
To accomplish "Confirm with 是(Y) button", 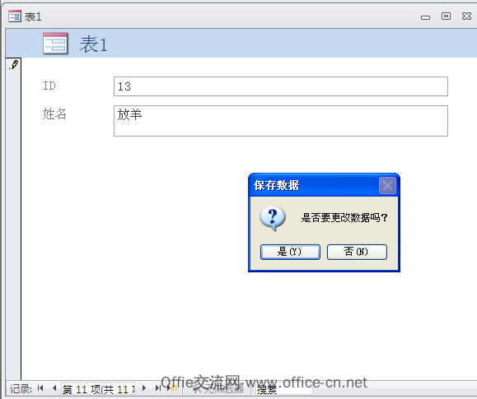I will tap(290, 252).
